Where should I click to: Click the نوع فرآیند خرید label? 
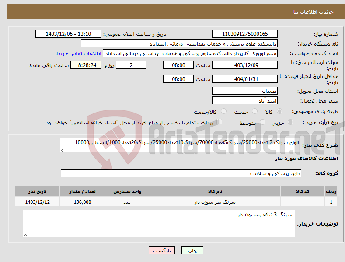coord(321,122)
